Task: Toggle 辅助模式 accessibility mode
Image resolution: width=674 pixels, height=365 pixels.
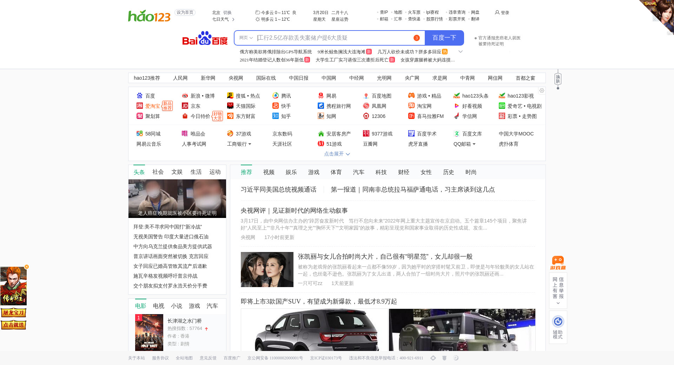Action: 558,327
